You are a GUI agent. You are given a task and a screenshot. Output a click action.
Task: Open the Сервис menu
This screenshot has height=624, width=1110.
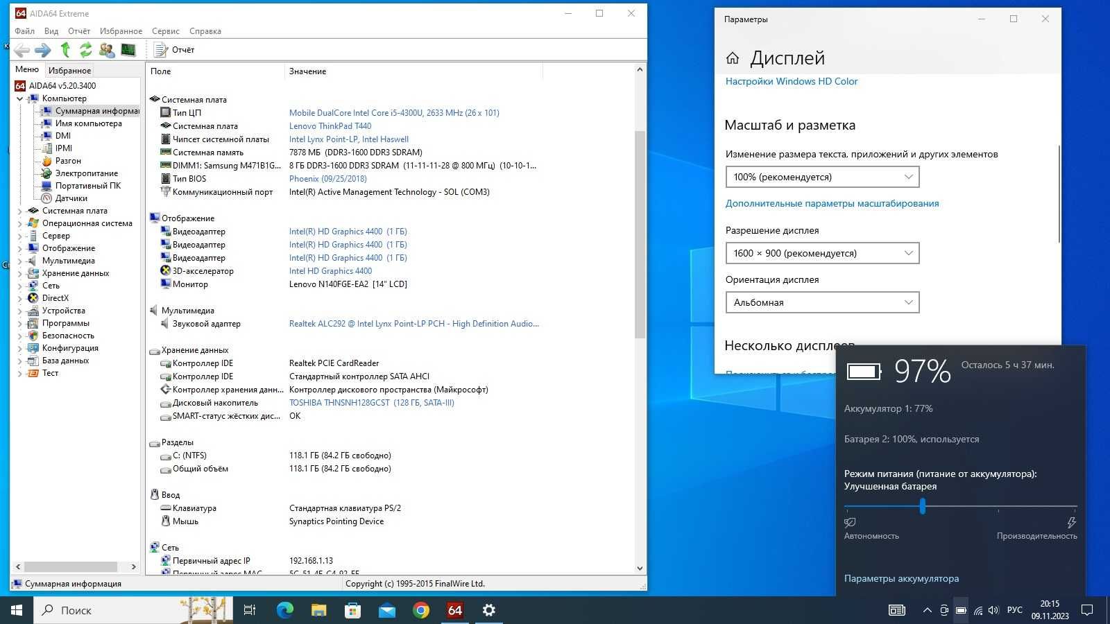click(165, 31)
